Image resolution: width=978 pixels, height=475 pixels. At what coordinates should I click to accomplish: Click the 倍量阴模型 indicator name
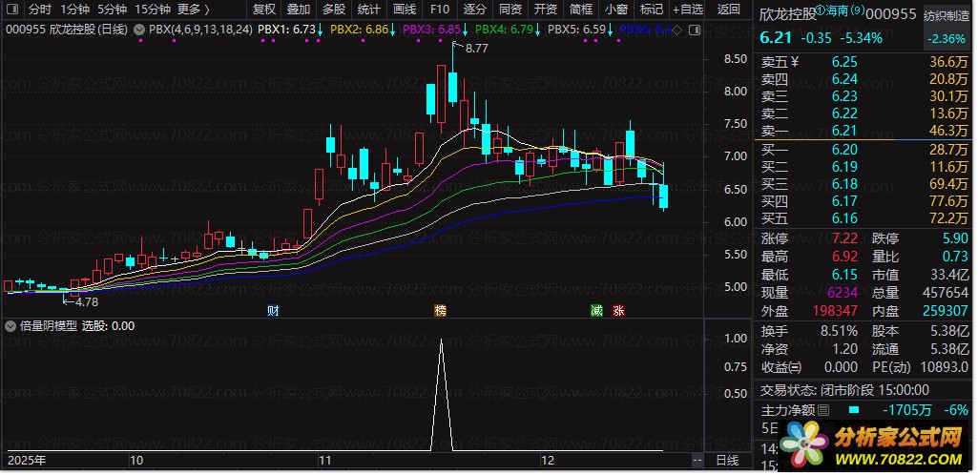click(x=49, y=325)
